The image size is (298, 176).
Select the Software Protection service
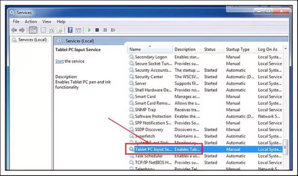pyautogui.click(x=205, y=116)
